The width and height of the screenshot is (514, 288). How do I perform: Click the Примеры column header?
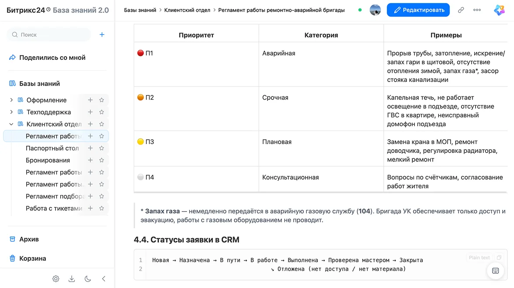pyautogui.click(x=446, y=35)
